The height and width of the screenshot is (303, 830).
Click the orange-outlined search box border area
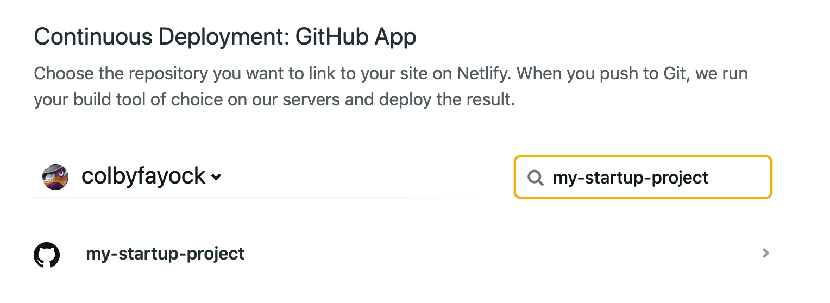coord(643,158)
